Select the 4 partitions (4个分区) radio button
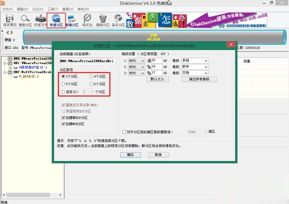The height and width of the screenshot is (204, 289). click(91, 76)
